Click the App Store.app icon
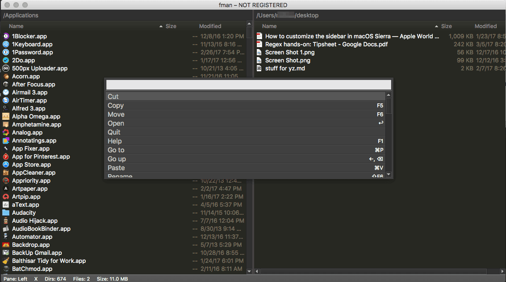506x282 pixels. (x=6, y=164)
